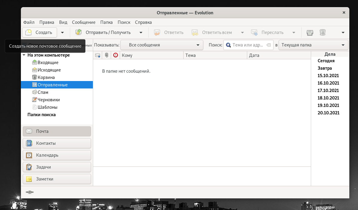
Task: Open the Правка menu
Action: click(x=47, y=22)
